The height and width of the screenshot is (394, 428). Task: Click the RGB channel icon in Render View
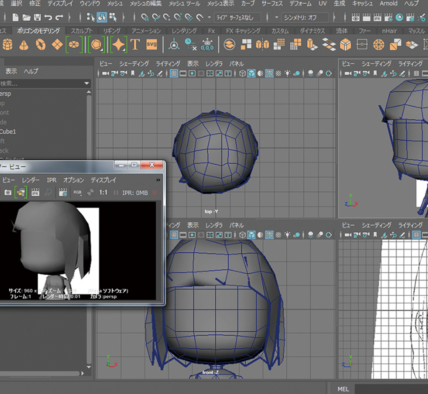pos(77,192)
